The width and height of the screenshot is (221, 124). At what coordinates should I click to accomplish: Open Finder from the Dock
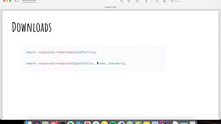click(x=28, y=123)
